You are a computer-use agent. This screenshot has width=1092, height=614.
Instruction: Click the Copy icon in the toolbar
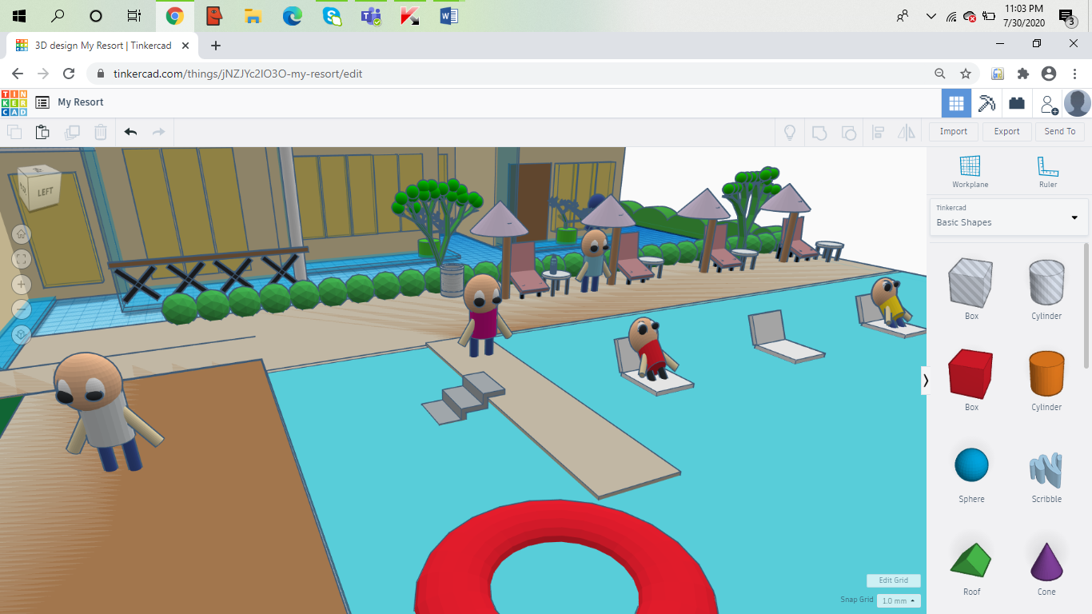pyautogui.click(x=14, y=132)
